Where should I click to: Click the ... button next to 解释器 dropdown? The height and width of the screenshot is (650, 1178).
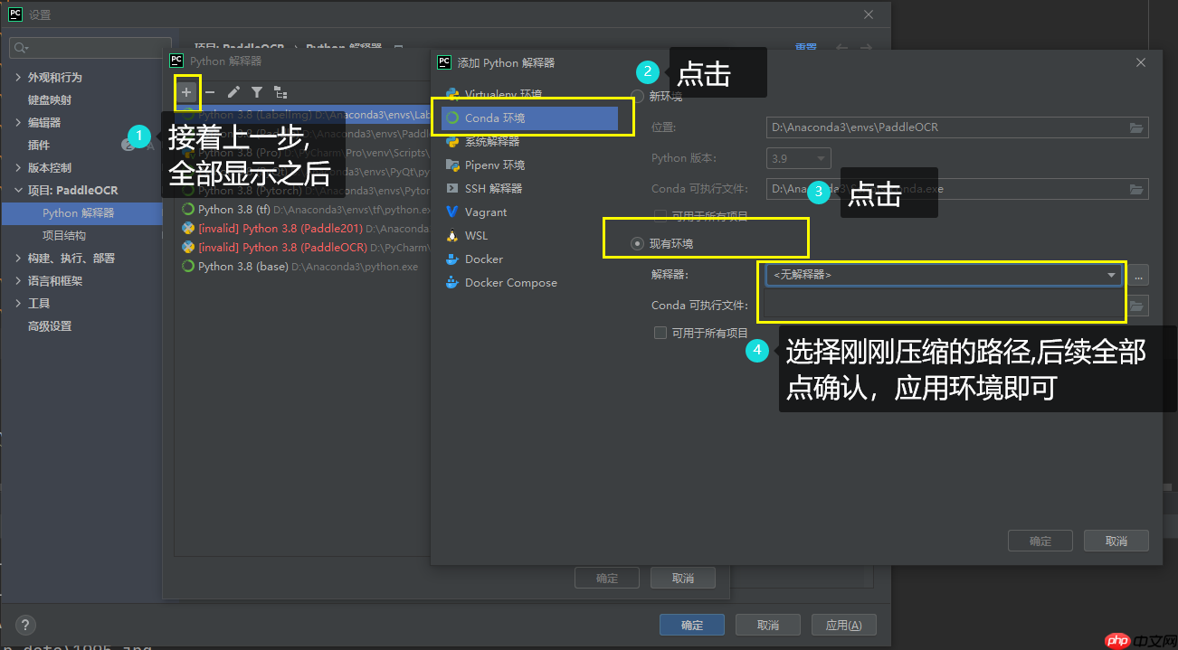click(x=1136, y=277)
